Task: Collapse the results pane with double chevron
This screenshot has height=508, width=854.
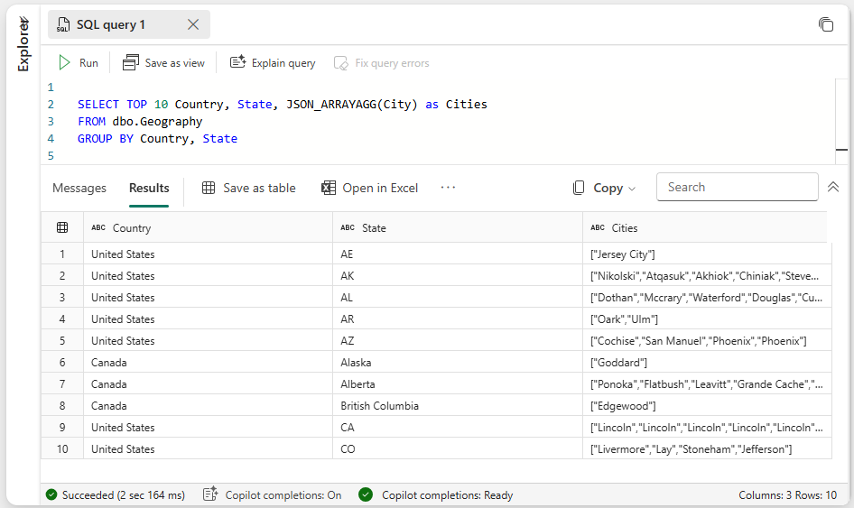Action: (832, 187)
